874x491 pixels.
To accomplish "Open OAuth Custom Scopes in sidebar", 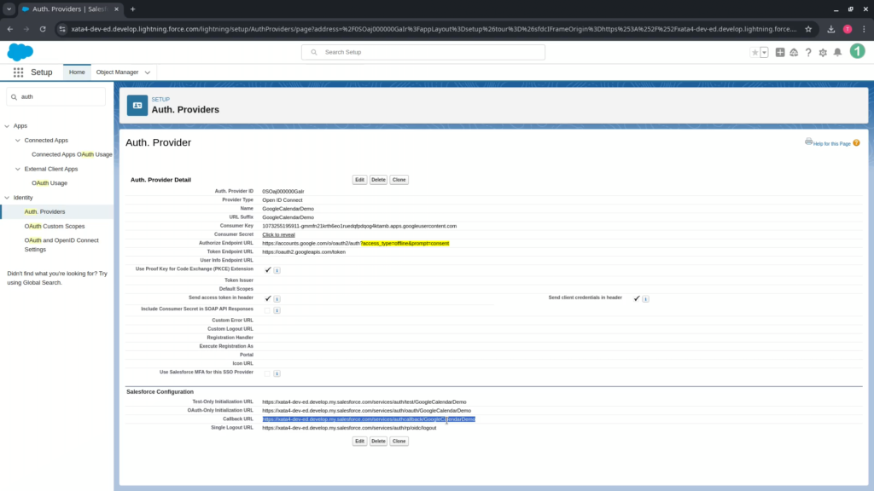I will [x=55, y=226].
